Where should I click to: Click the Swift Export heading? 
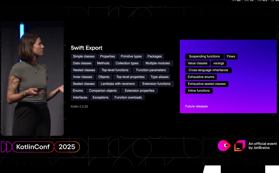[x=87, y=48]
